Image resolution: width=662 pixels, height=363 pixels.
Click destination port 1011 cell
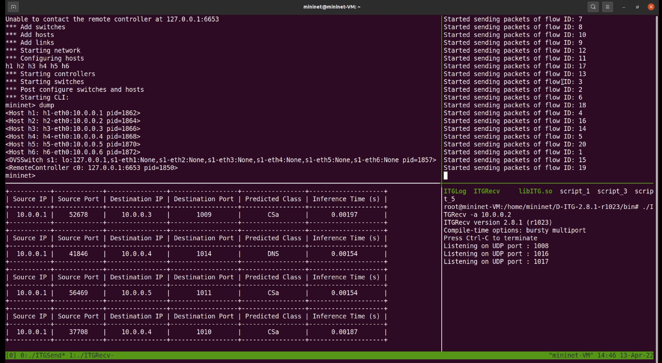204,293
